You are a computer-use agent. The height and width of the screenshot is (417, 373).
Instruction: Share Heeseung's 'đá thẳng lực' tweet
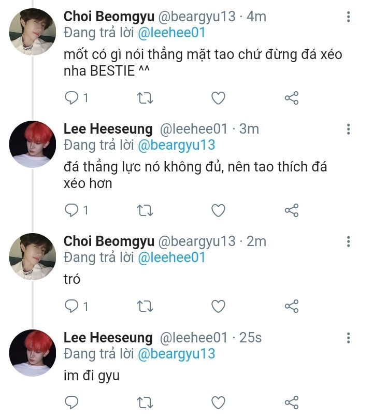click(292, 210)
